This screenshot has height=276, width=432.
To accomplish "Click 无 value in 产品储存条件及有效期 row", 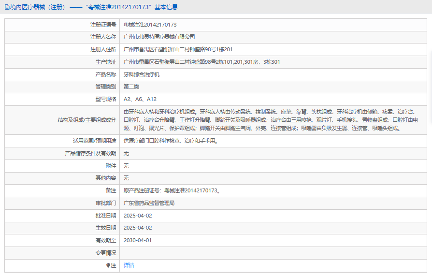I will [x=126, y=153].
